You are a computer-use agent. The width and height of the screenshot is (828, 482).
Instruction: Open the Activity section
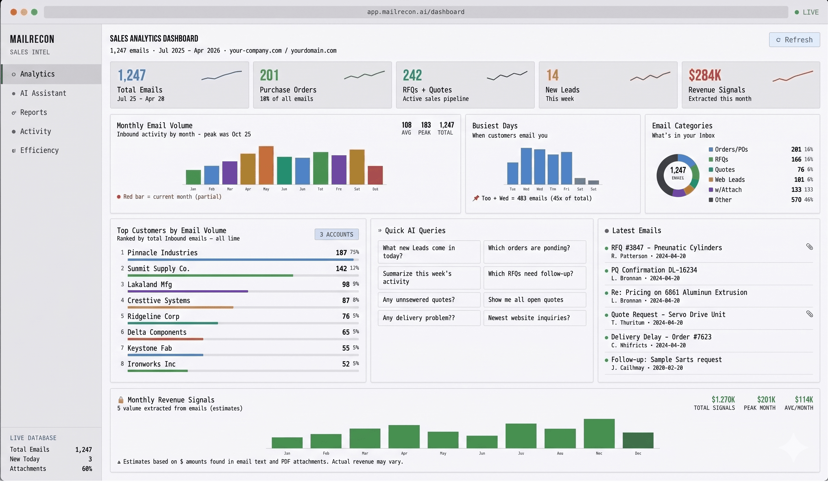51,132
